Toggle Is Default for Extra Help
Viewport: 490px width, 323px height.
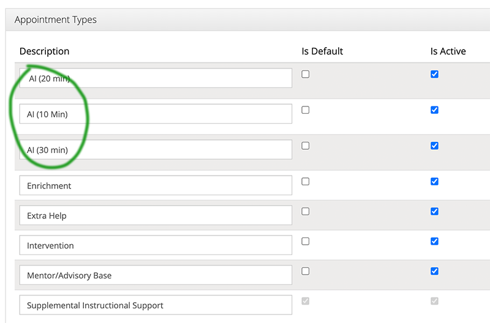[305, 211]
